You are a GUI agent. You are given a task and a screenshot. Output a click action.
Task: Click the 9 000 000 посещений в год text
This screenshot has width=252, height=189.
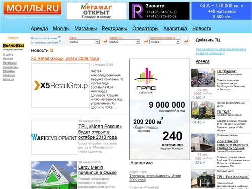(167, 107)
